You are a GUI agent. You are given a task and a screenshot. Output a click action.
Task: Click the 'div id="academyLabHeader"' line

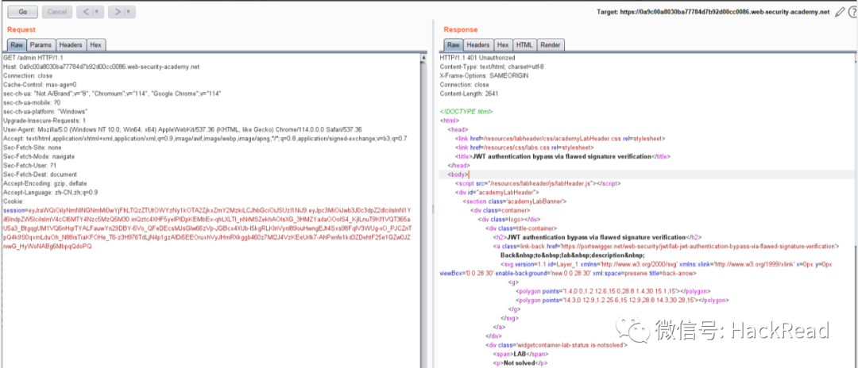coord(497,192)
